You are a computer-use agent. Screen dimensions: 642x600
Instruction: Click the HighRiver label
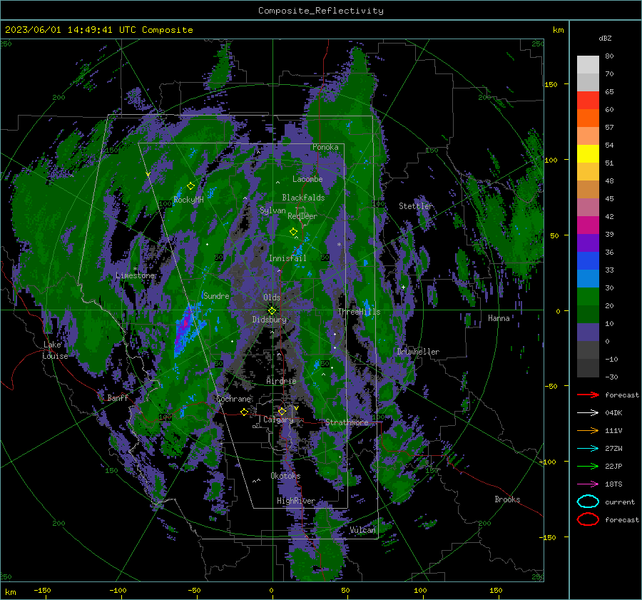click(296, 501)
